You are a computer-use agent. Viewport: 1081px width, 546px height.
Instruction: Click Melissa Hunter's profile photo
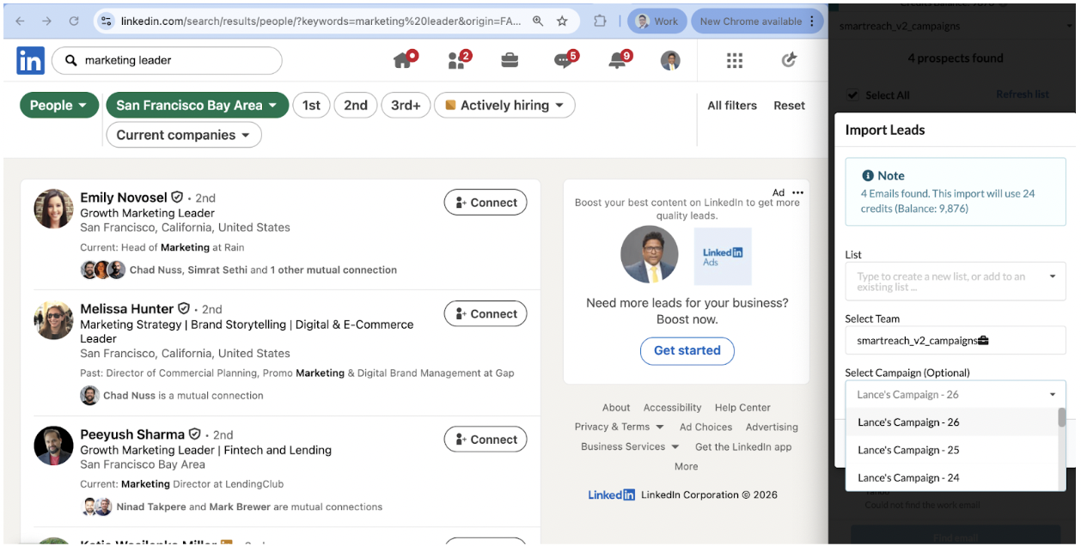tap(53, 320)
